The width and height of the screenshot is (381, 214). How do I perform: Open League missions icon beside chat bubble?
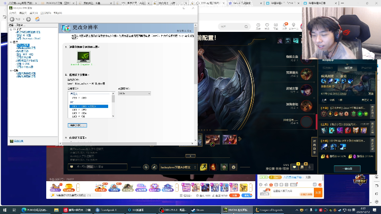302,167
